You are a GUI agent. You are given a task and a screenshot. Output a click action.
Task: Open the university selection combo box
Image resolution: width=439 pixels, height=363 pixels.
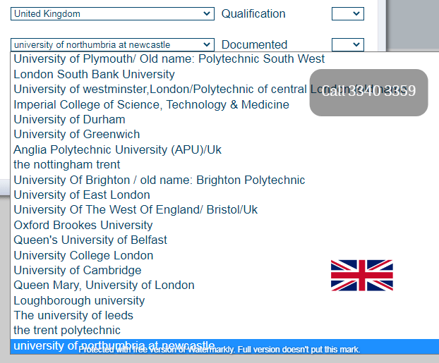[112, 44]
